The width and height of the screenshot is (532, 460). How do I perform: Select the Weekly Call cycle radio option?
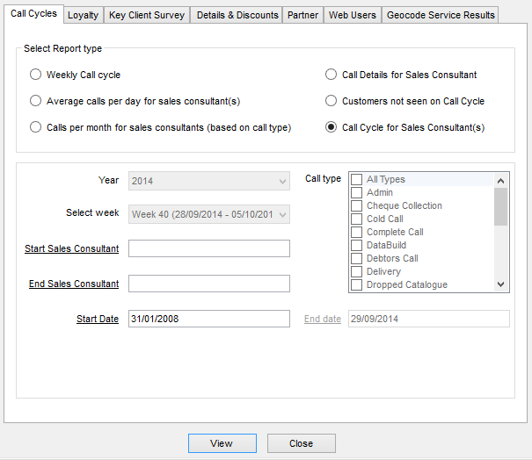tap(36, 75)
